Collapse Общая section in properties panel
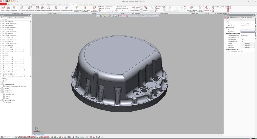This screenshot has height=139, width=257. click(225, 22)
